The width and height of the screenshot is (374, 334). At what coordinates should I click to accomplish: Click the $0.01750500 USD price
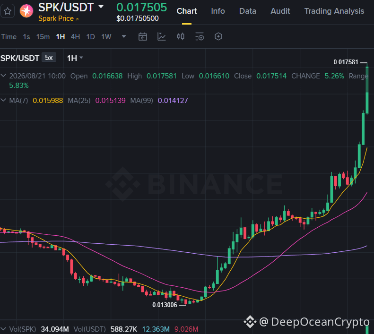point(138,18)
